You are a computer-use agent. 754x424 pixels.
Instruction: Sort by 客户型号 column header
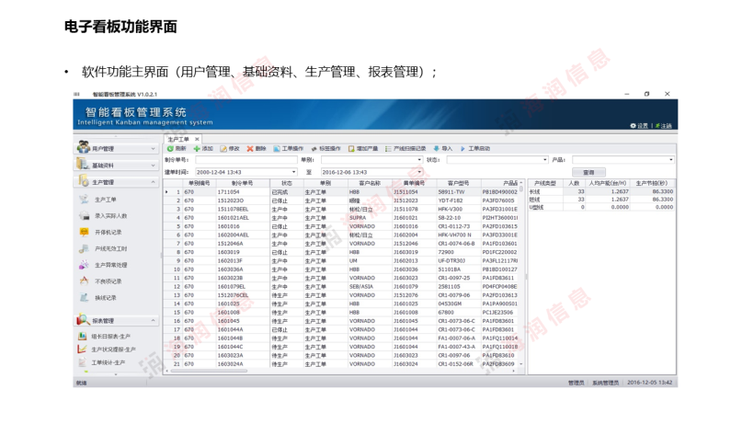tap(458, 183)
